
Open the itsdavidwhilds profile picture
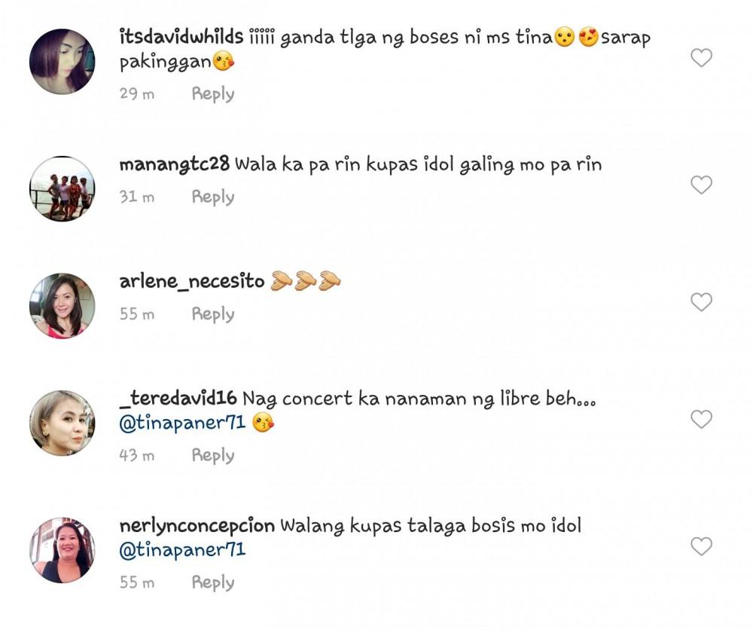point(62,62)
